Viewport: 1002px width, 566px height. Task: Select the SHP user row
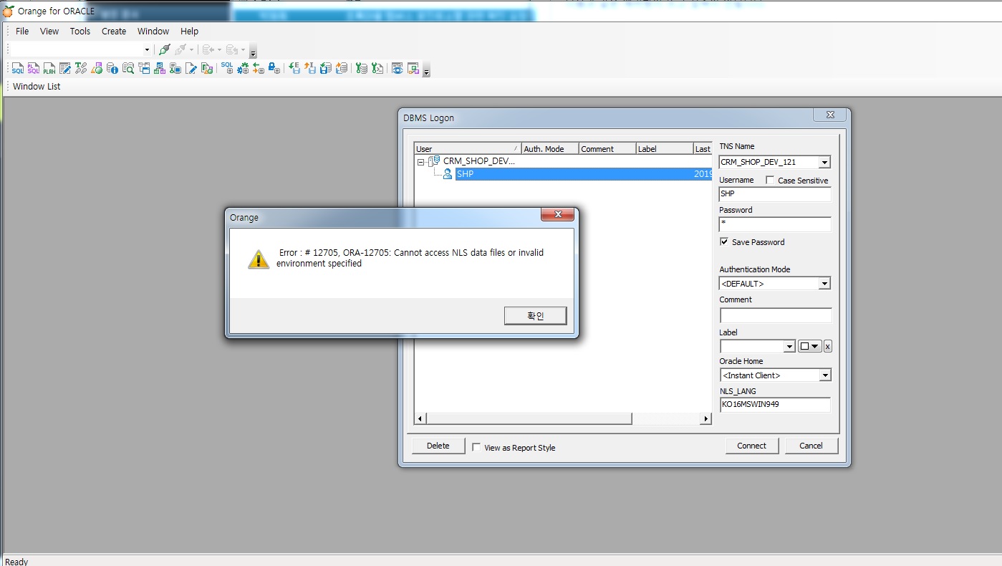[x=584, y=174]
